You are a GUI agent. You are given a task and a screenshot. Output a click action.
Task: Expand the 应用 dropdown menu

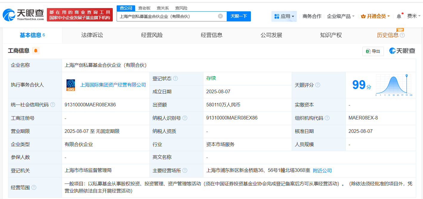click(284, 16)
